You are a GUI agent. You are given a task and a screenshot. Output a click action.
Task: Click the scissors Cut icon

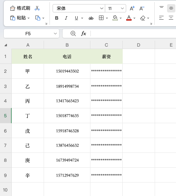(37, 8)
